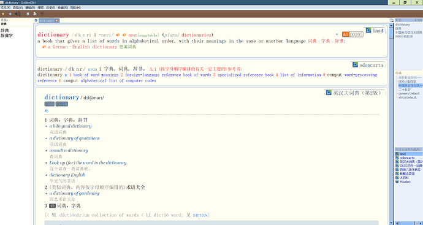Click the 'alphabetical list of computer codes' link

tap(118, 81)
